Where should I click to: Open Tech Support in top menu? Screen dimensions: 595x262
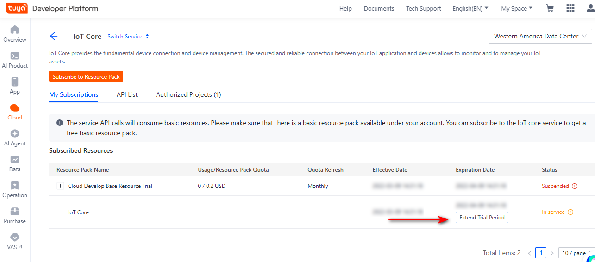point(424,8)
